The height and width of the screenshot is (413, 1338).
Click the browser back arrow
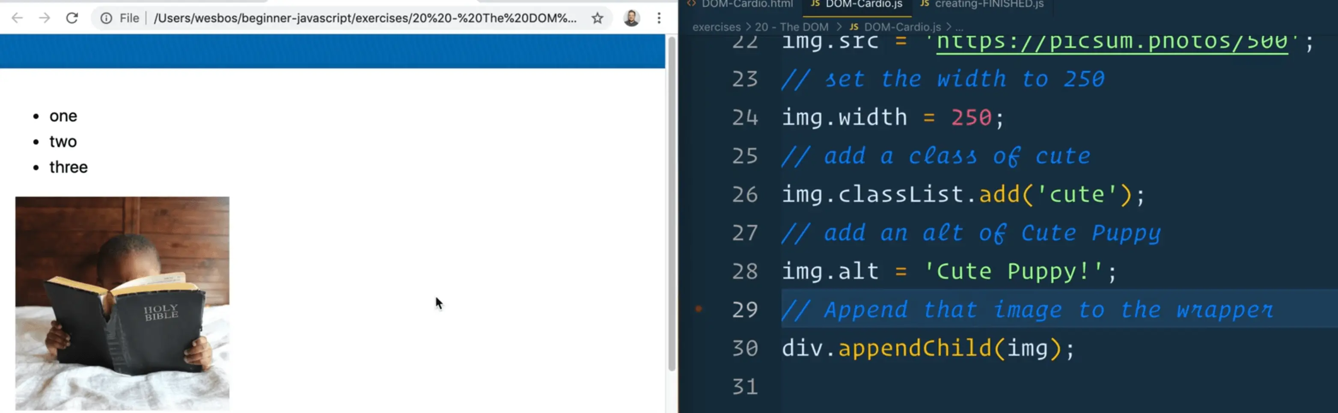coord(17,18)
